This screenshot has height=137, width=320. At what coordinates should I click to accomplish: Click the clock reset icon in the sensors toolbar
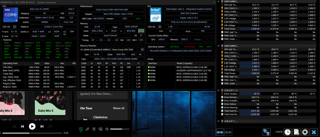click(x=288, y=132)
